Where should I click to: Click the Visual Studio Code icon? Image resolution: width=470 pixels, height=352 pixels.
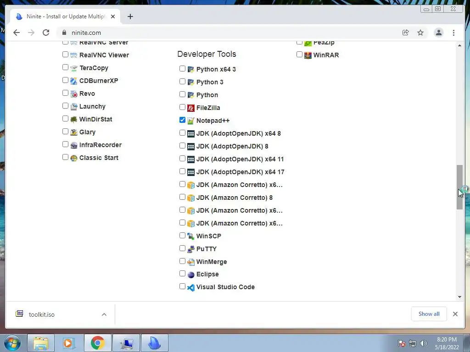click(190, 287)
